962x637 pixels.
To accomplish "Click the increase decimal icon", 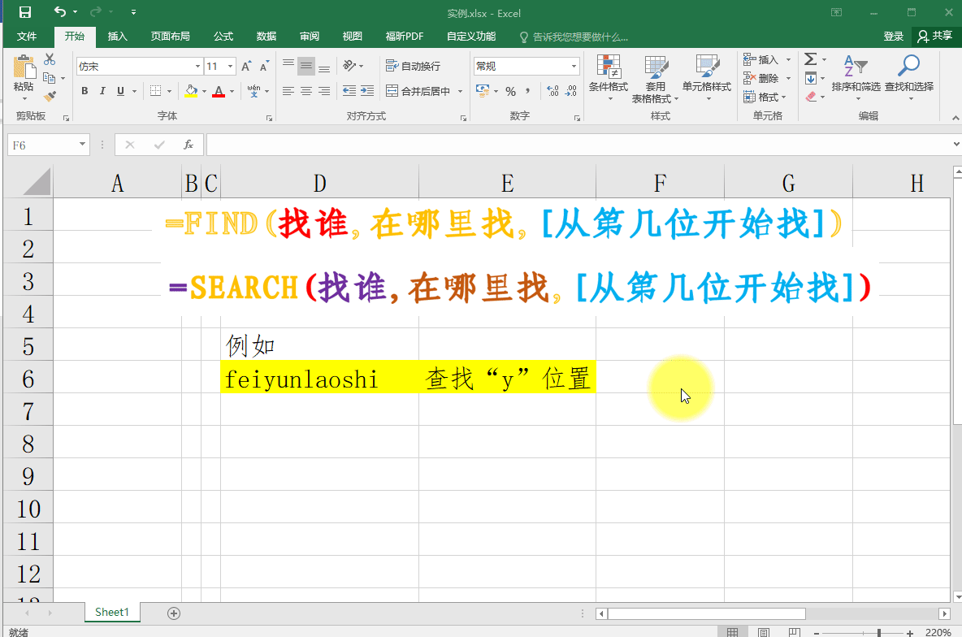I will pos(552,91).
